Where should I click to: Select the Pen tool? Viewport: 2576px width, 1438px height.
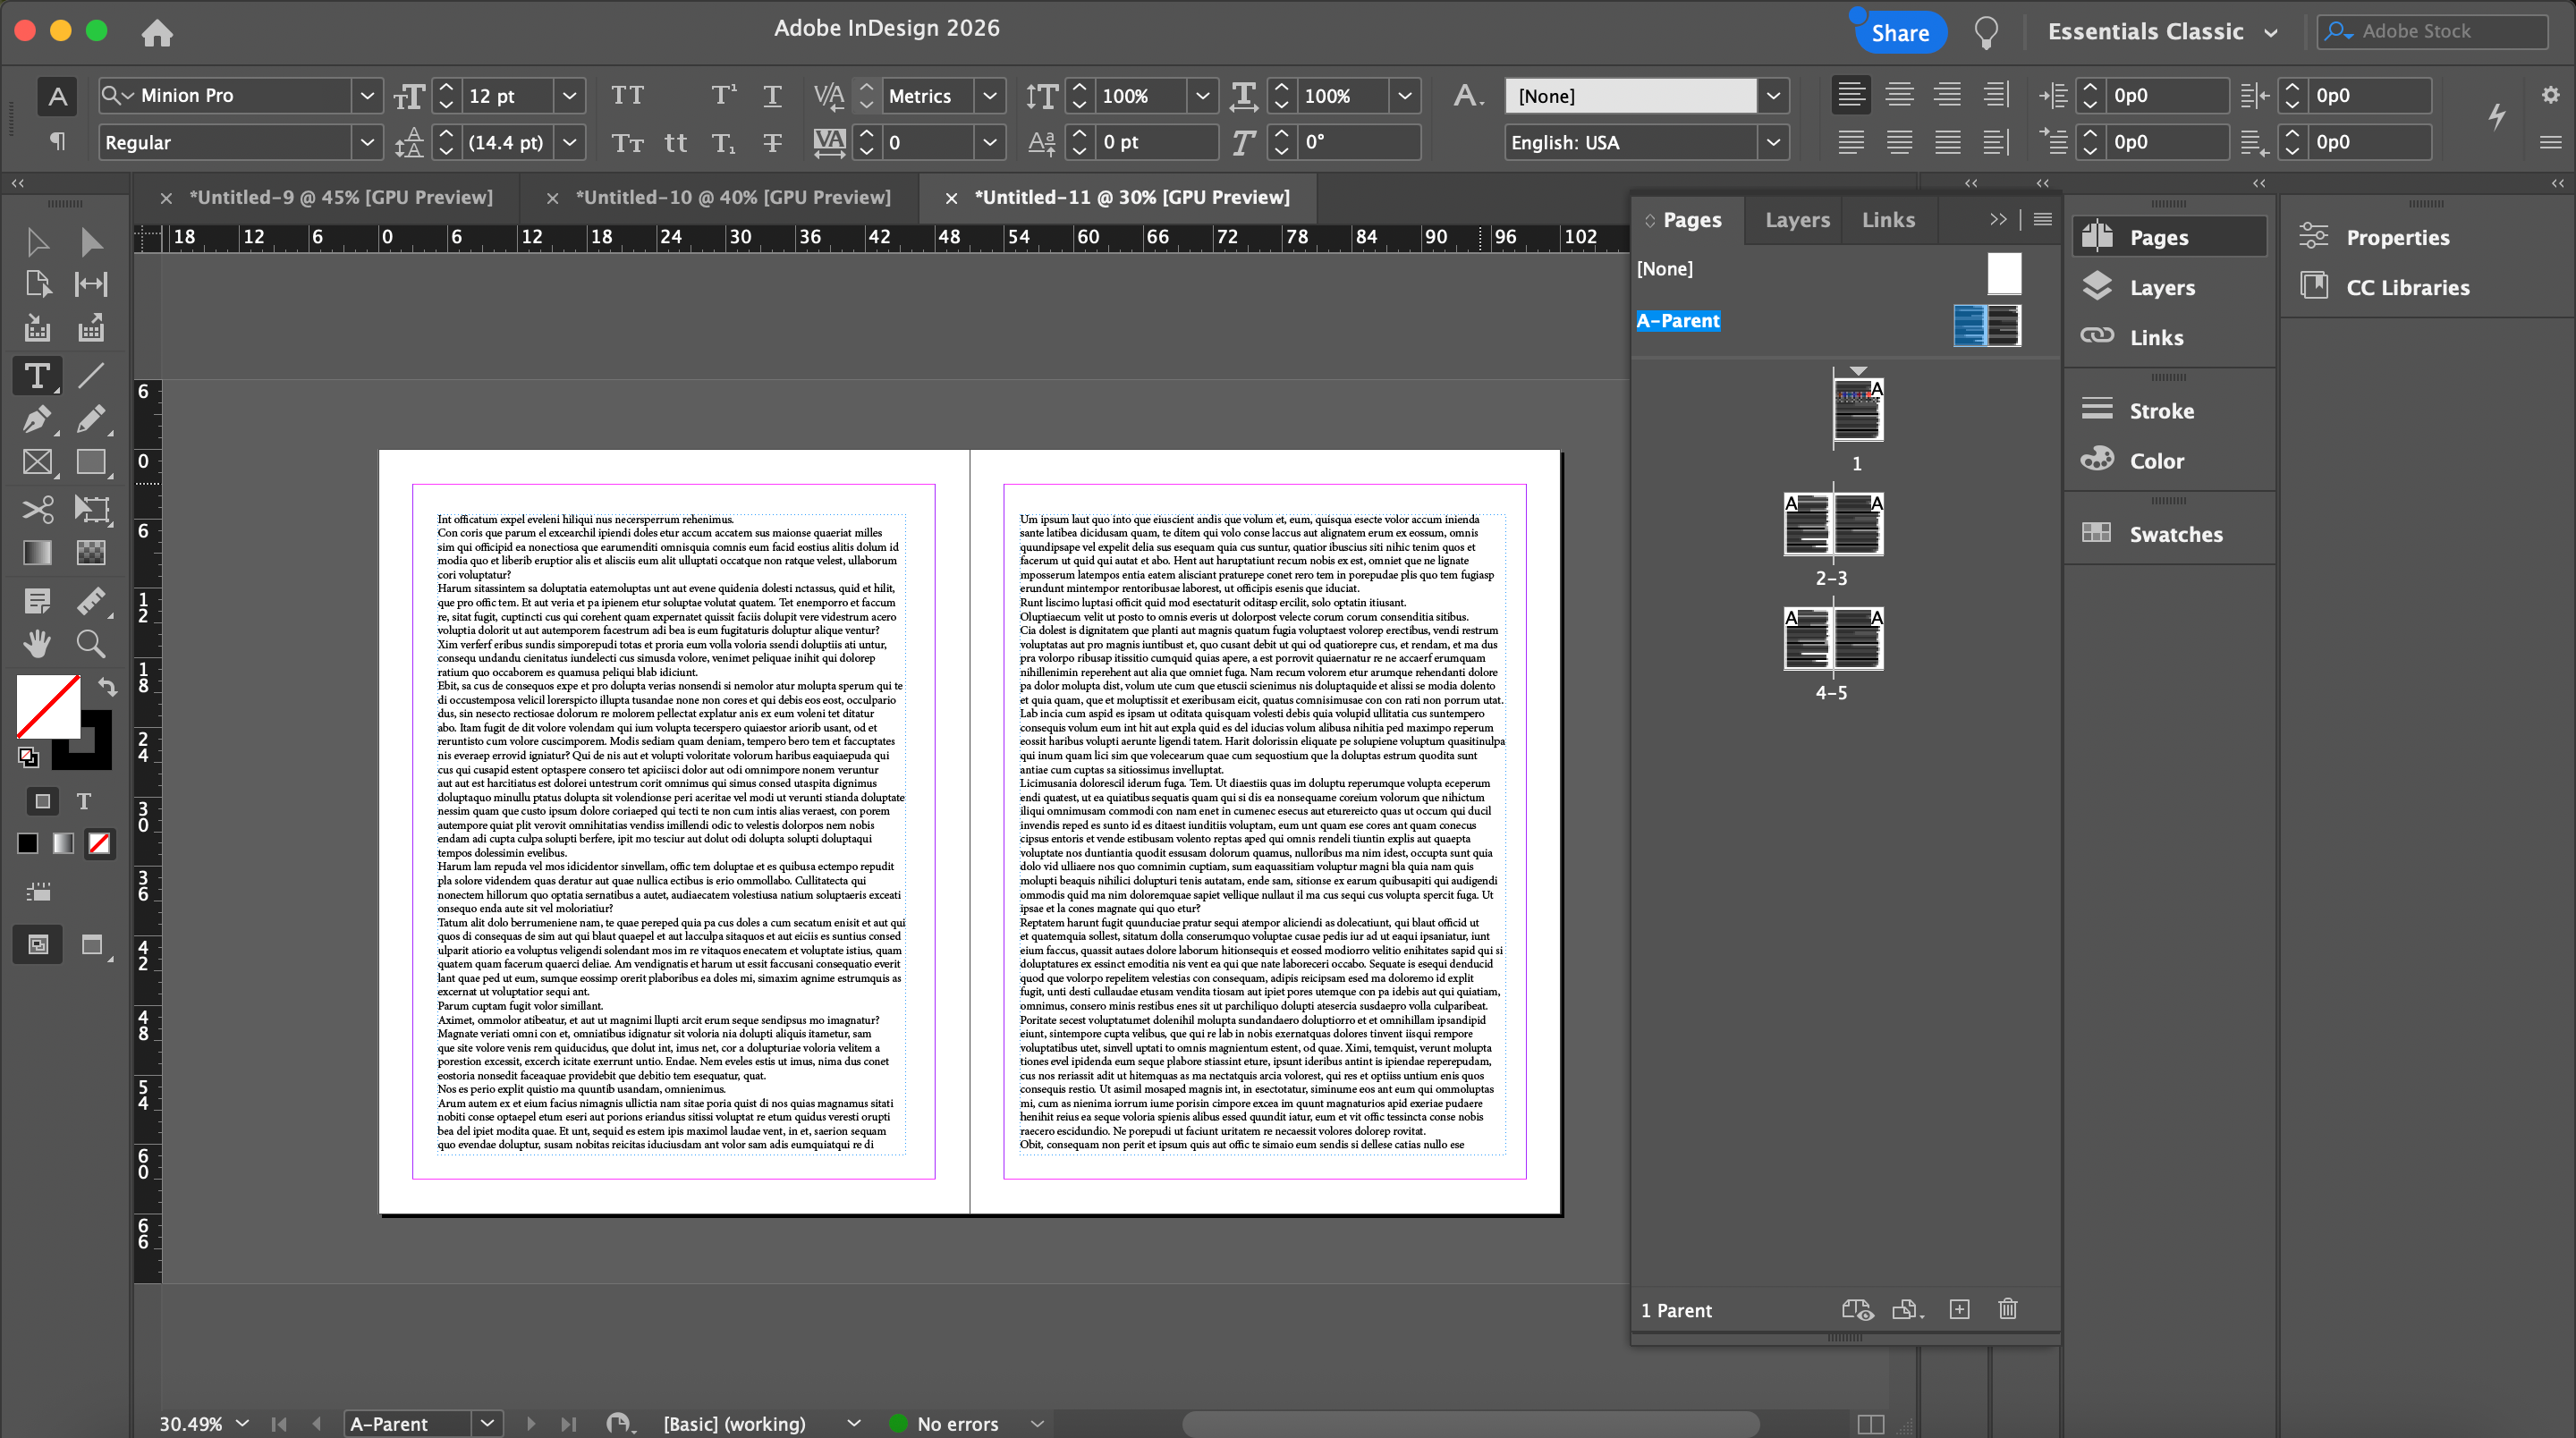click(x=36, y=419)
